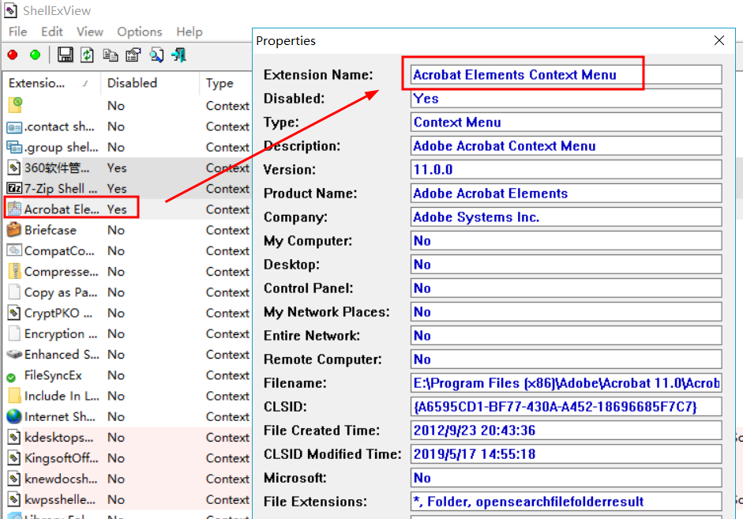Click the Remote Computer value field

(566, 359)
